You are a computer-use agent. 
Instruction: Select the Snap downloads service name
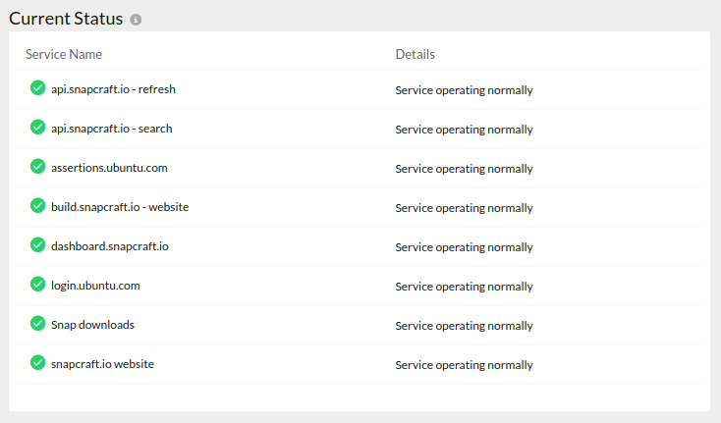pyautogui.click(x=92, y=325)
